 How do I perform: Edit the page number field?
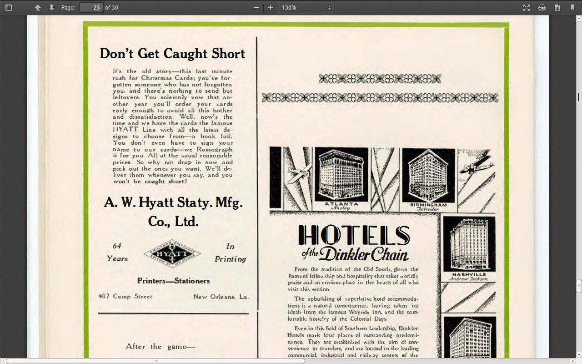click(x=91, y=7)
